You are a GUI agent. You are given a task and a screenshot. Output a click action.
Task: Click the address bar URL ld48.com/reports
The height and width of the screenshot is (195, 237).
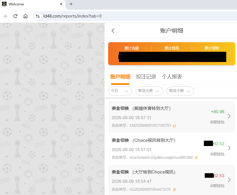(72, 16)
